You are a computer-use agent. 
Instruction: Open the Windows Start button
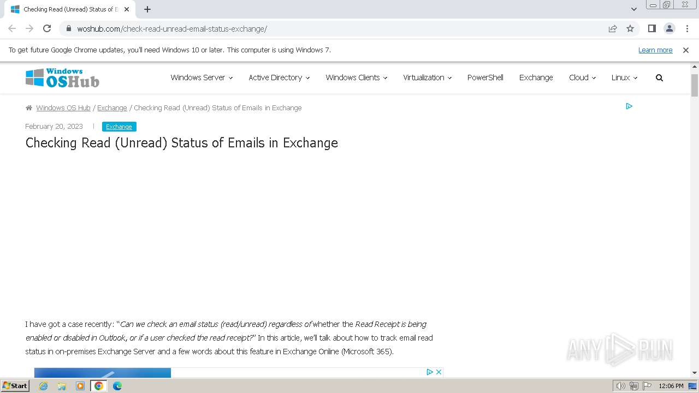(x=15, y=386)
